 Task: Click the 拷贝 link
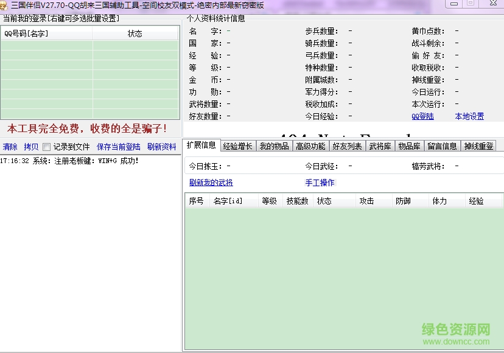point(31,147)
